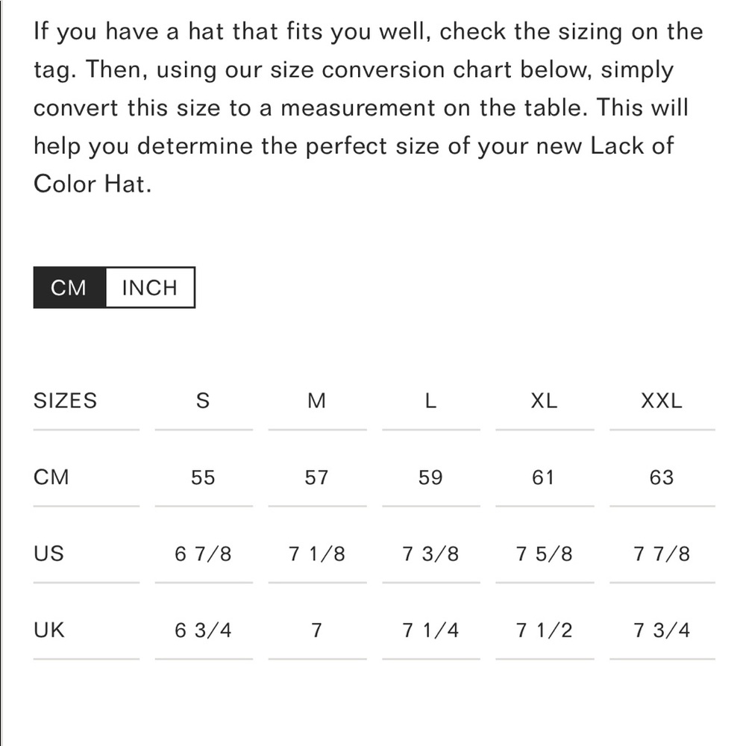Click US size 7 5/8 cell
This screenshot has width=746, height=746.
[x=545, y=554]
